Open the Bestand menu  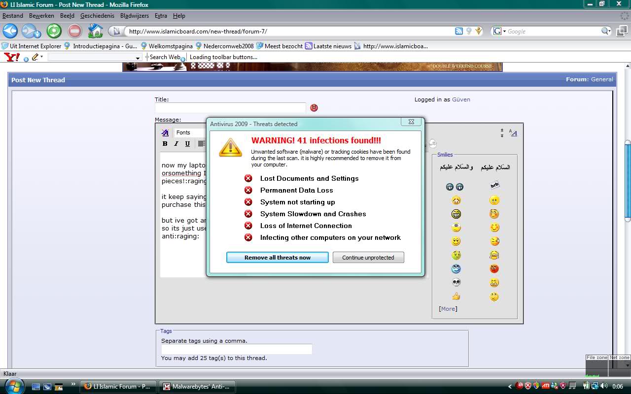(13, 16)
